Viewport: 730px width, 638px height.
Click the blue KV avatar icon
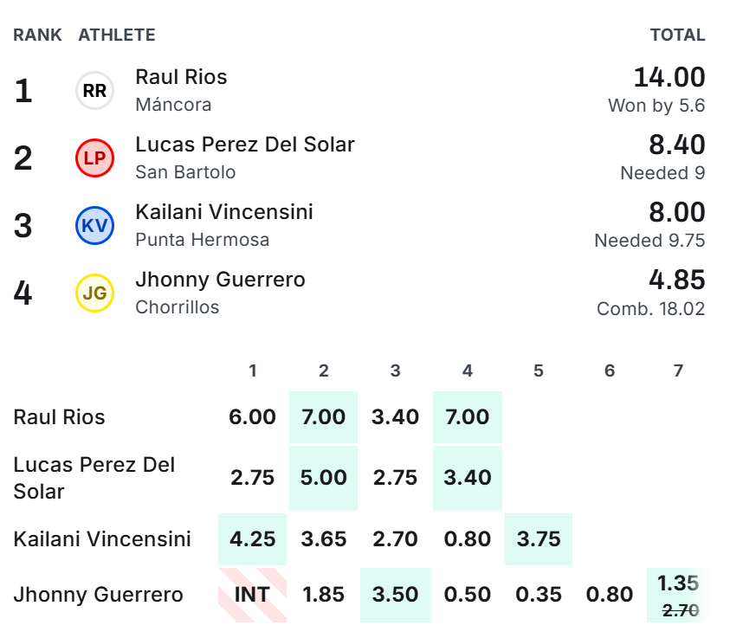[x=94, y=225]
